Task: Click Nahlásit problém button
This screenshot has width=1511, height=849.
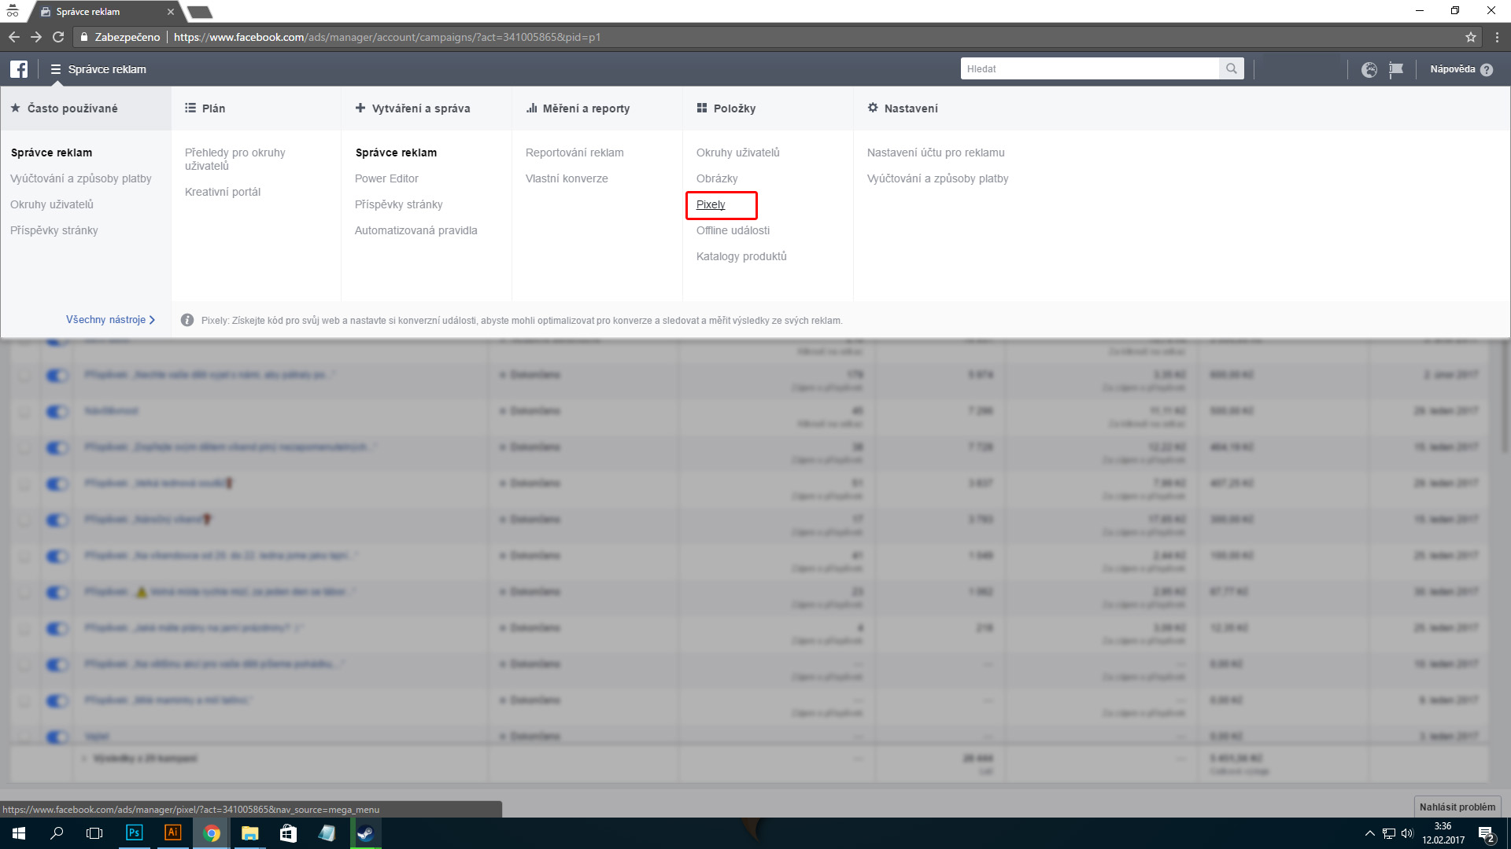Action: [x=1457, y=807]
